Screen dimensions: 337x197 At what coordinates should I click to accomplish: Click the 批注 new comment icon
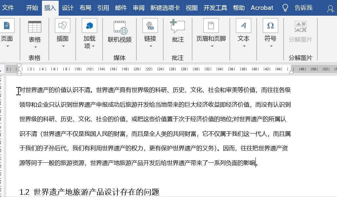177,26
